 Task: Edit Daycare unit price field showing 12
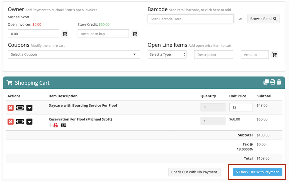241,107
